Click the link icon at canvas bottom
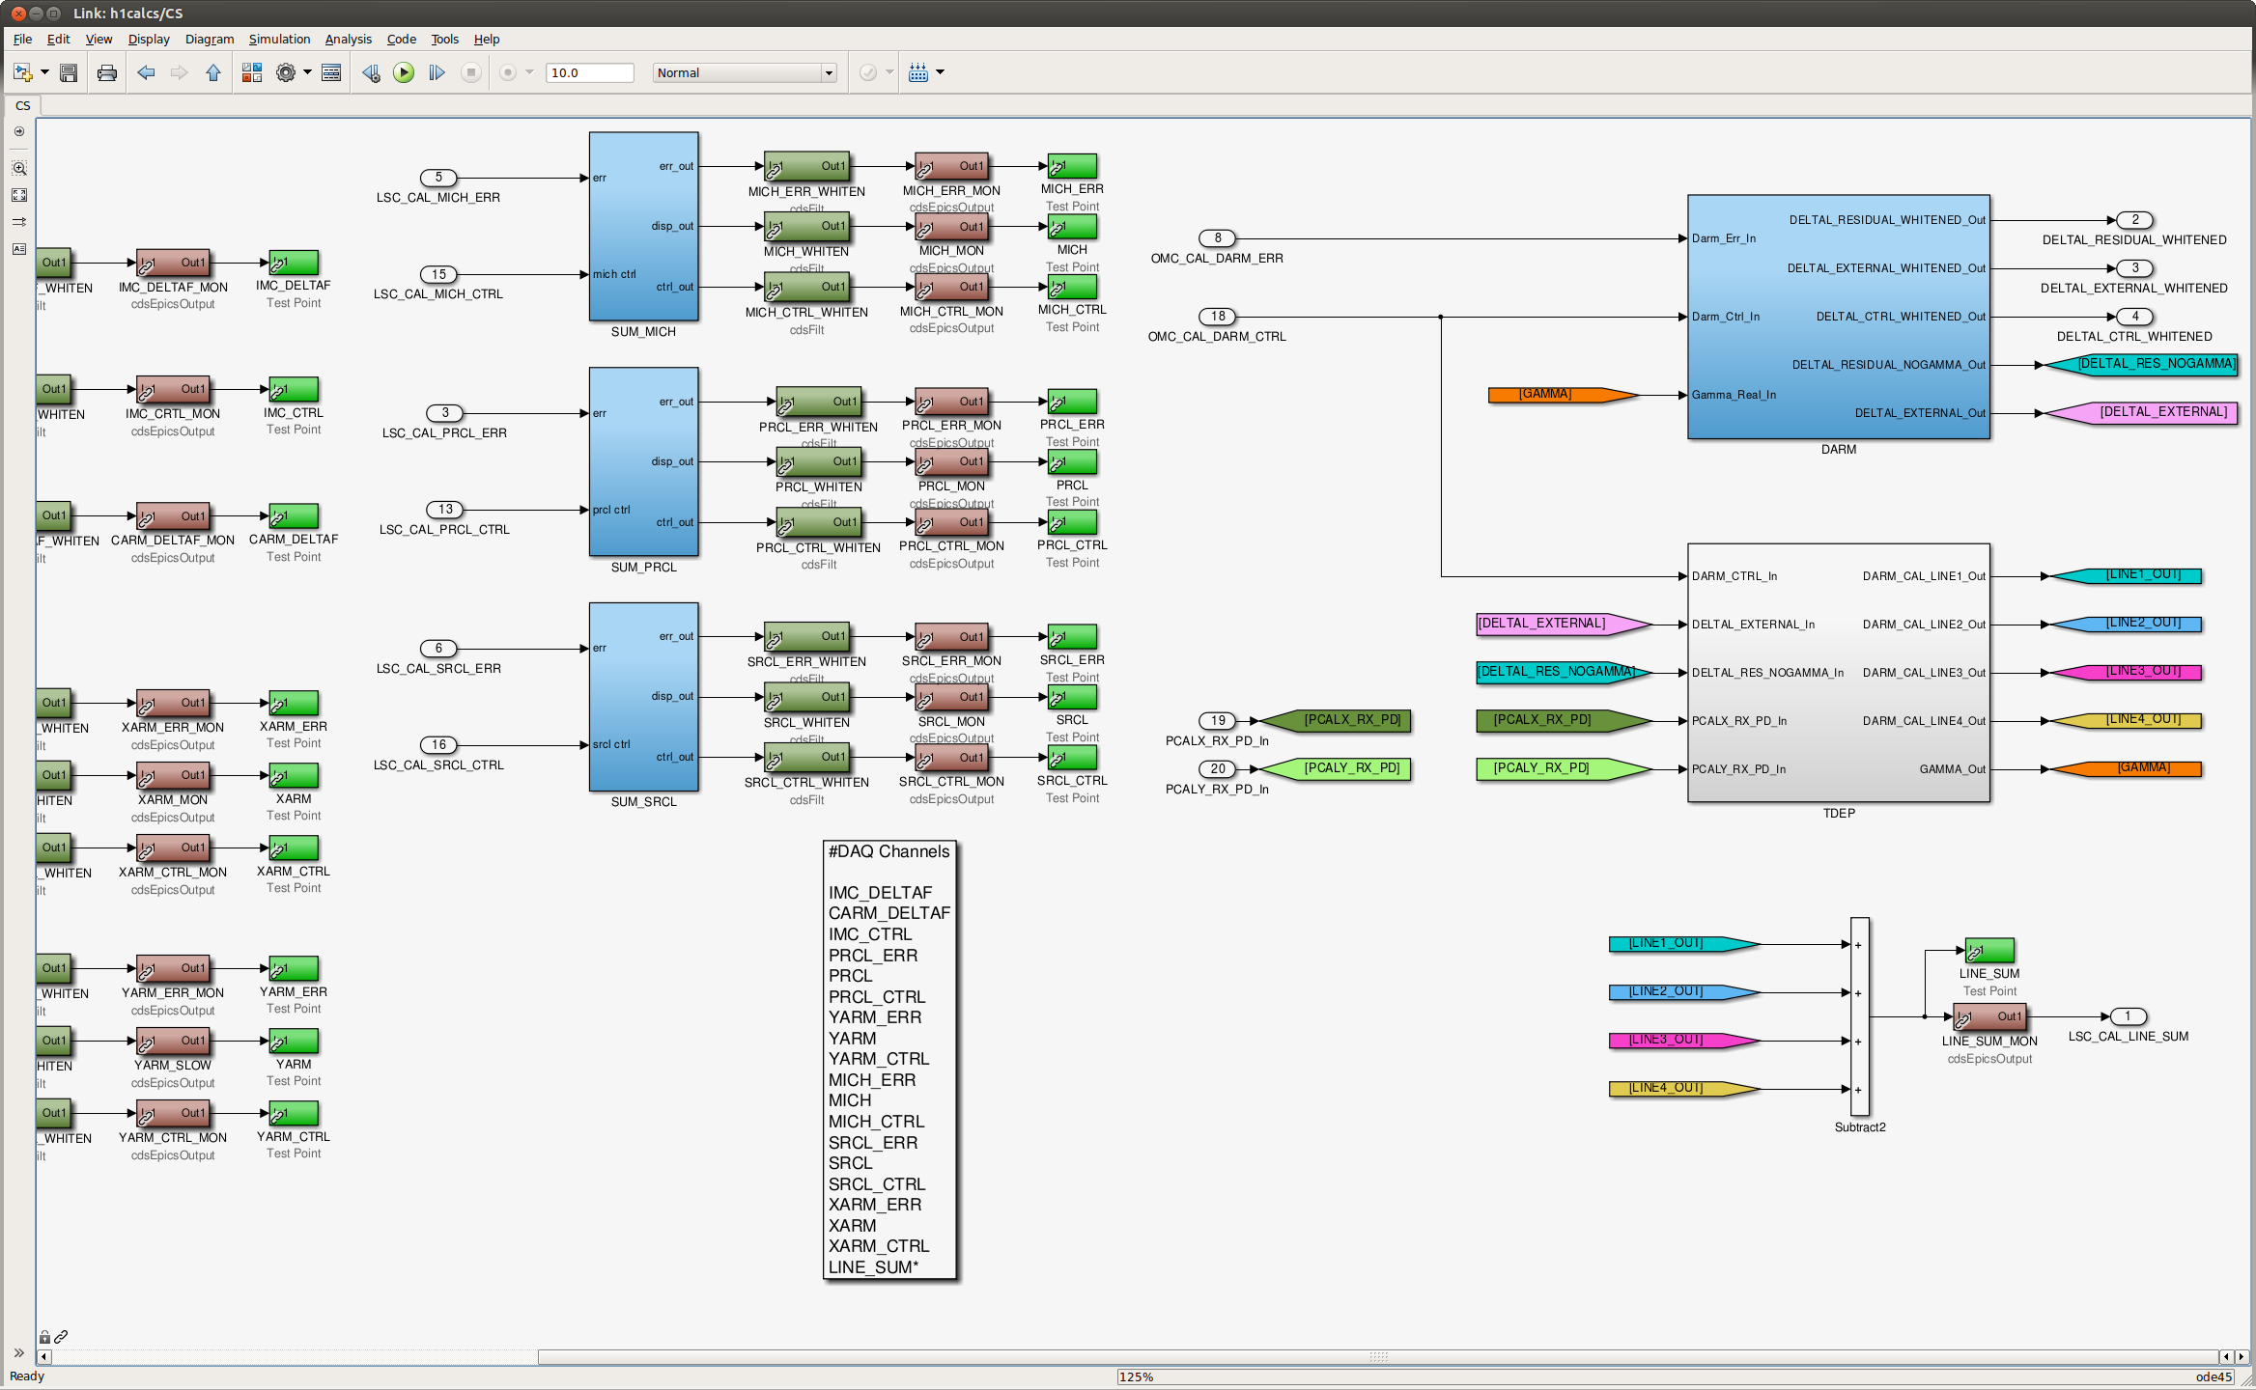 (61, 1337)
